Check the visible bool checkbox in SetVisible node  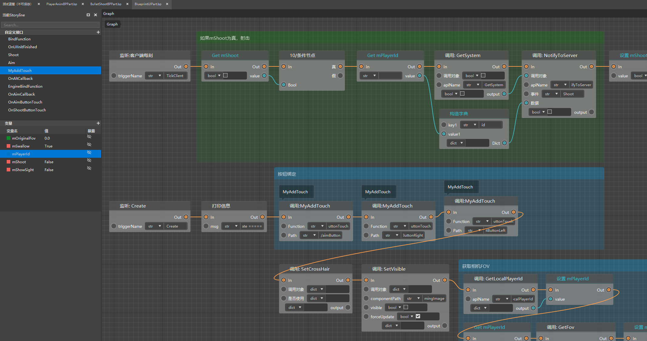coord(406,307)
